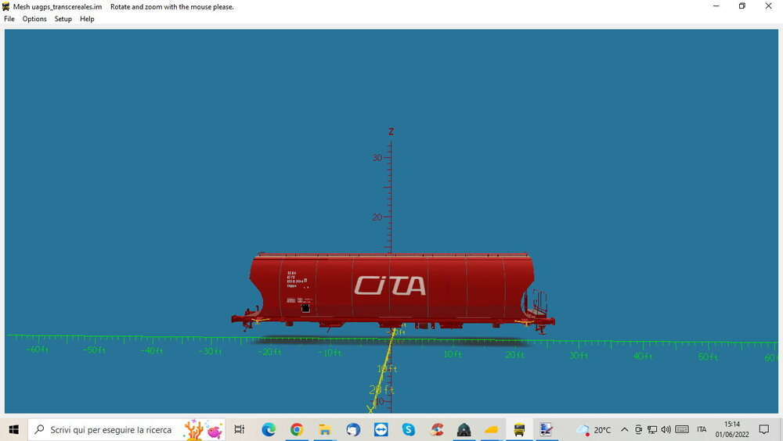Open TeamViewer from the taskbar
Image resolution: width=783 pixels, height=441 pixels.
point(381,429)
